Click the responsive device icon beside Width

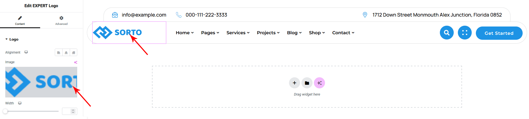click(20, 103)
